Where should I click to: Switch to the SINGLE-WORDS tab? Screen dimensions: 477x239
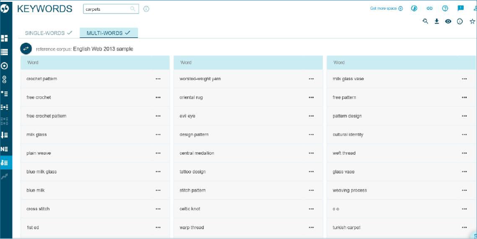(x=49, y=33)
